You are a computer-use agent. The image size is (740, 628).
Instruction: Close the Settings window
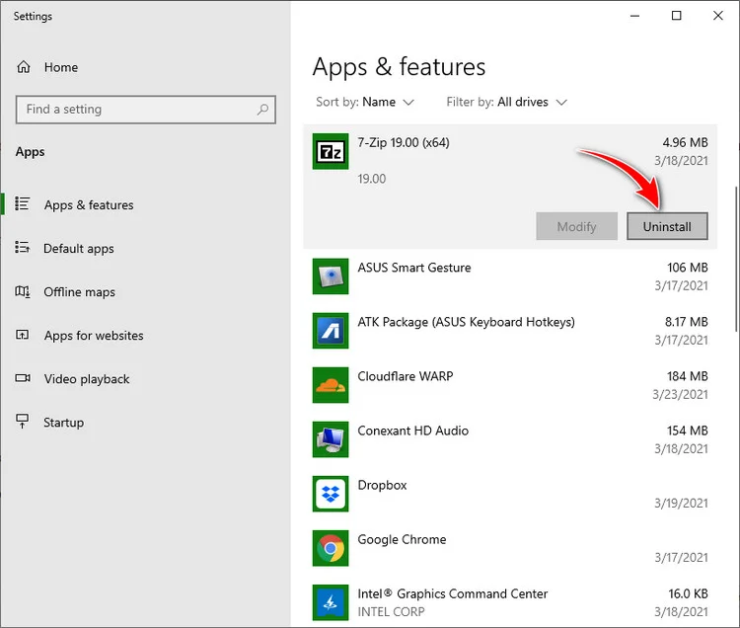click(x=718, y=16)
